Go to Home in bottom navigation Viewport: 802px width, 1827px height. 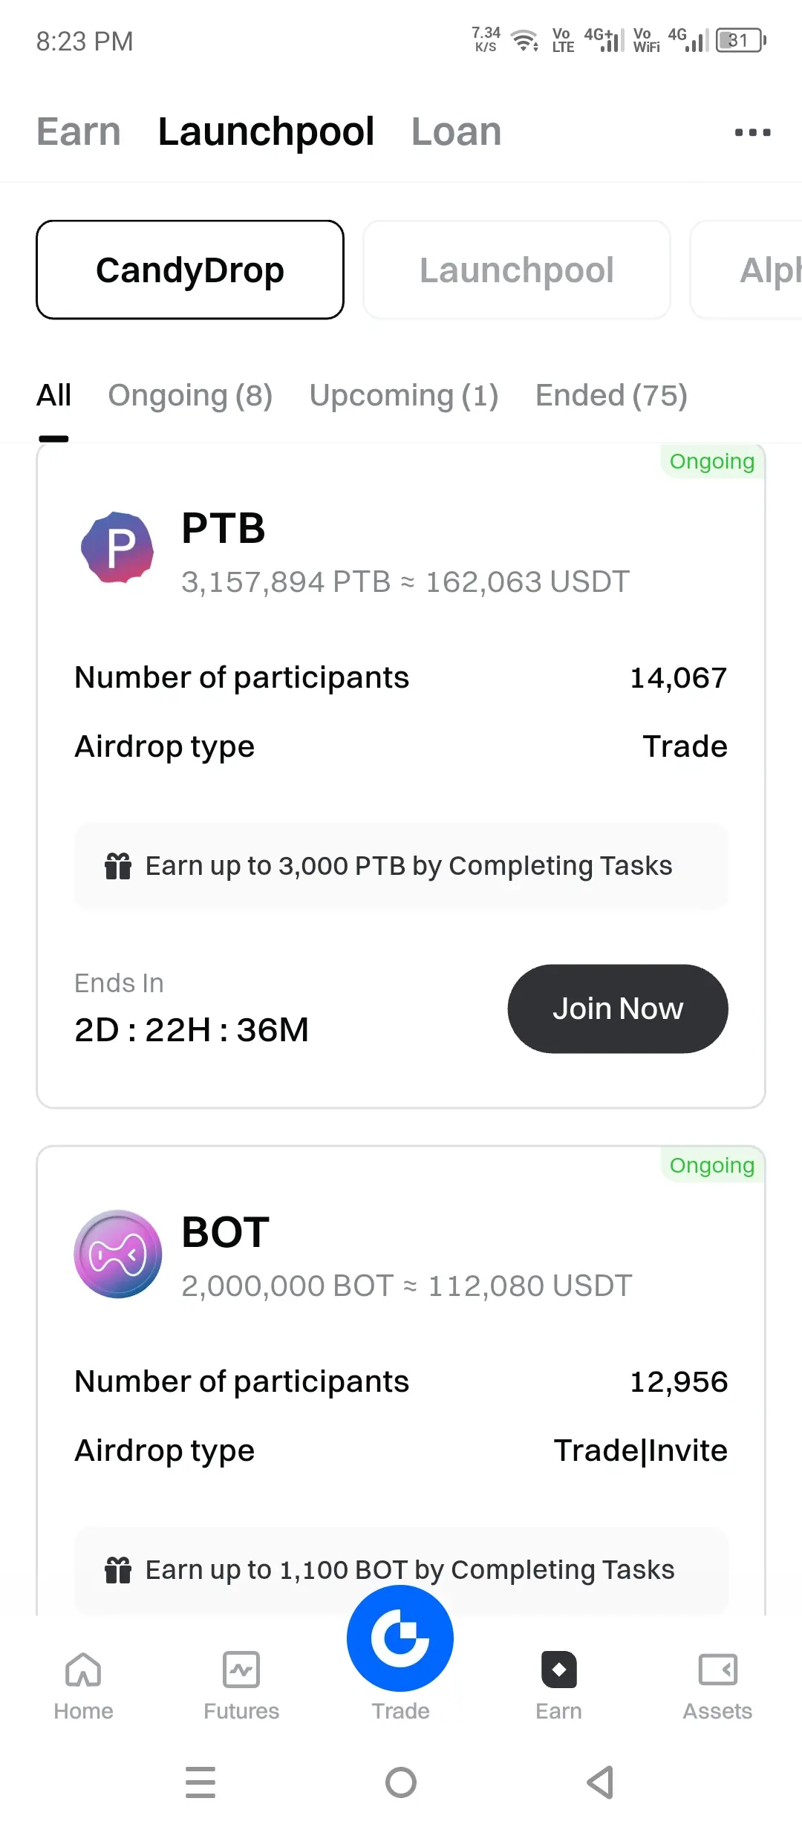point(83,1686)
